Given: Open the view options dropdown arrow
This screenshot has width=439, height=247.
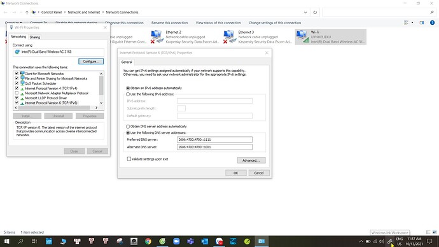Looking at the screenshot, I should pyautogui.click(x=412, y=23).
